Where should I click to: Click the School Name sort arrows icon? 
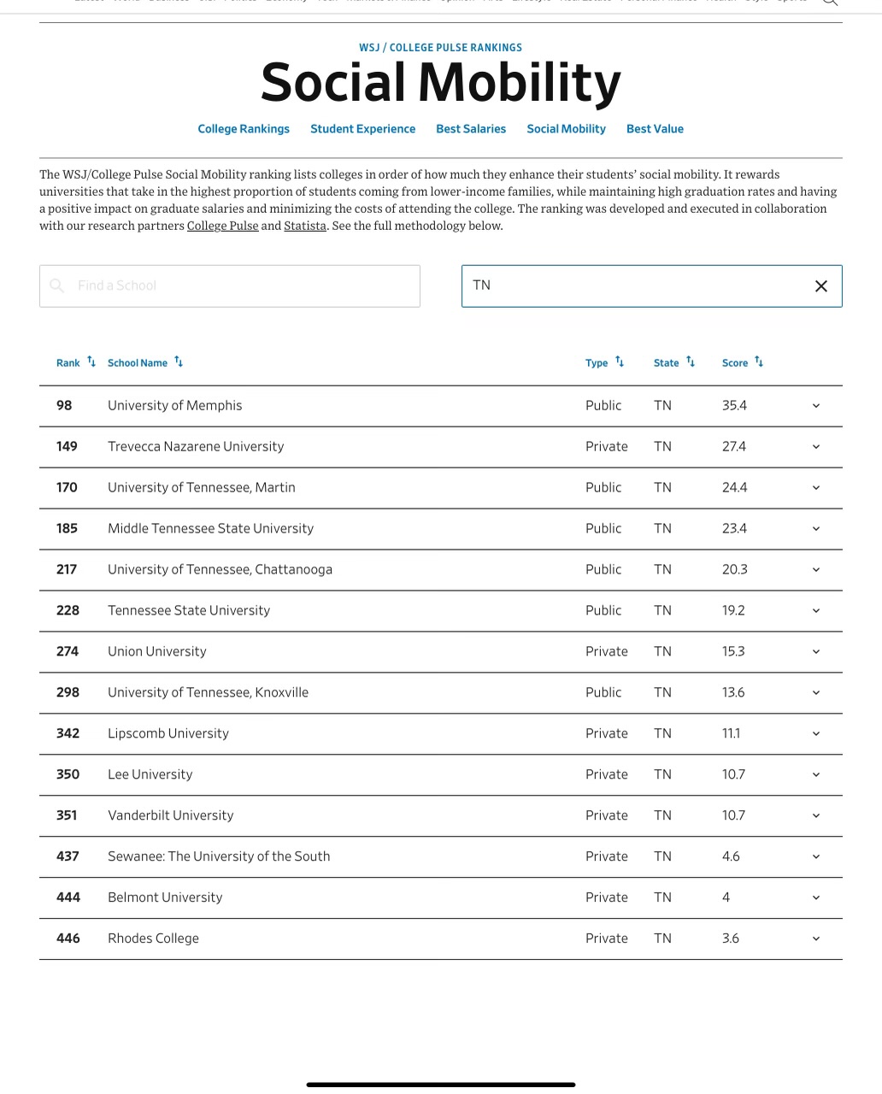coord(179,362)
